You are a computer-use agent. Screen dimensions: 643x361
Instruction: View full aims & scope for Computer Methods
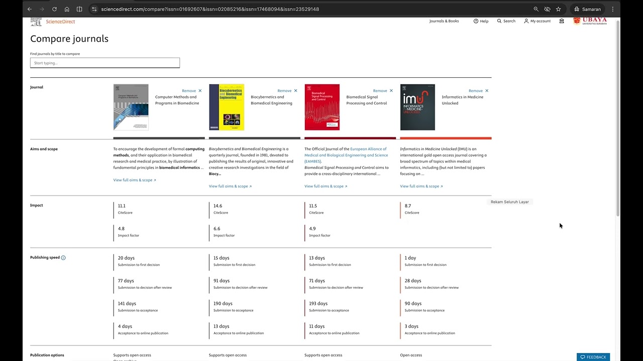click(x=135, y=180)
